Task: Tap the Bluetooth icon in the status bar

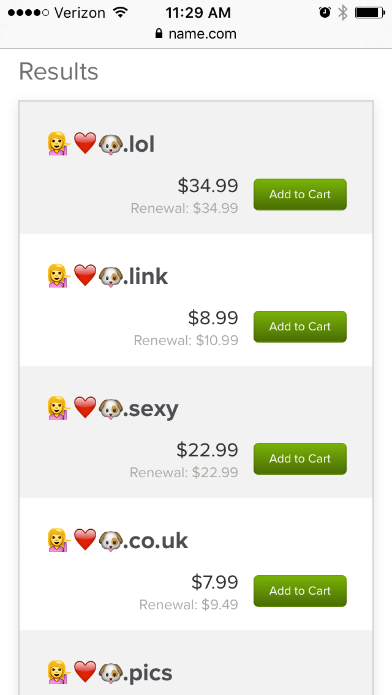Action: click(343, 12)
